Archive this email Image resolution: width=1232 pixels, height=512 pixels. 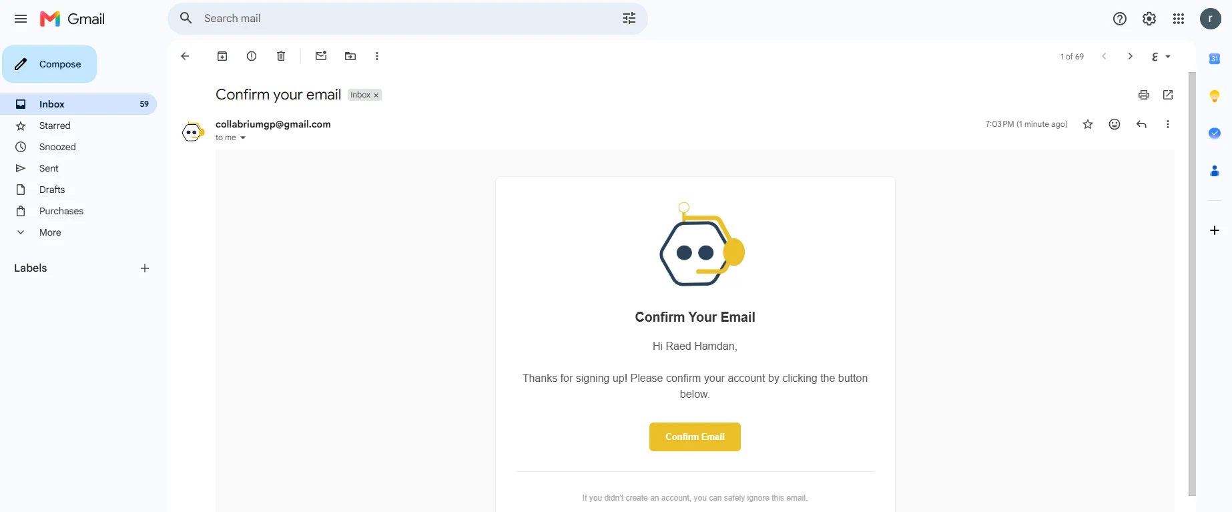pyautogui.click(x=222, y=56)
